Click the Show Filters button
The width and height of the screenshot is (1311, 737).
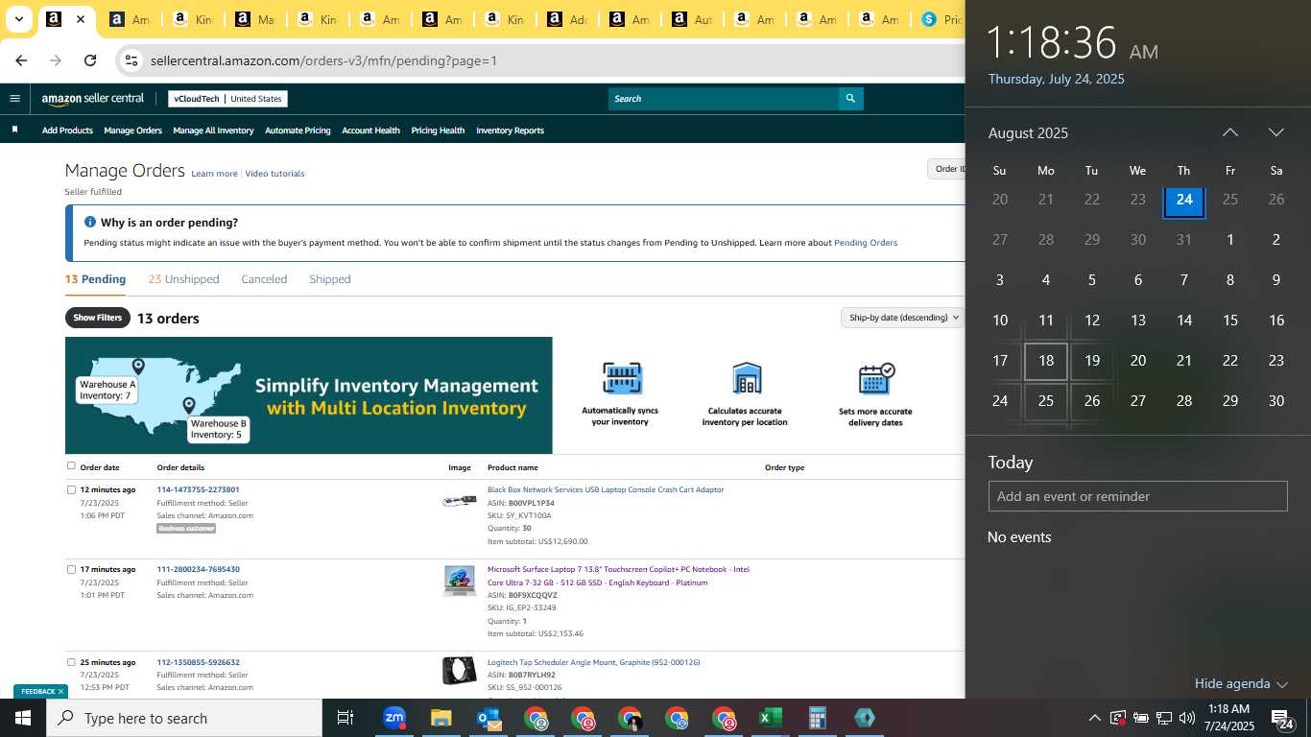[x=98, y=318]
